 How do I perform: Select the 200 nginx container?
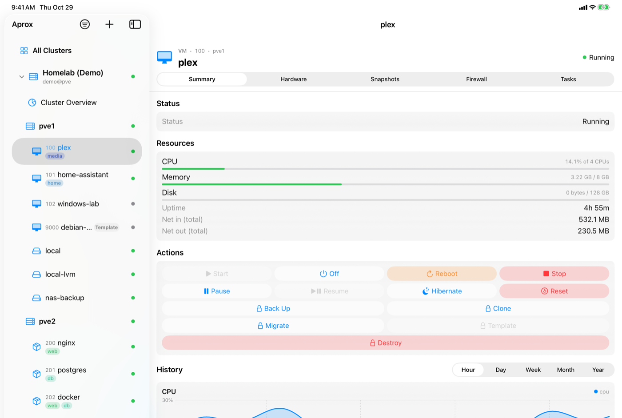click(77, 347)
